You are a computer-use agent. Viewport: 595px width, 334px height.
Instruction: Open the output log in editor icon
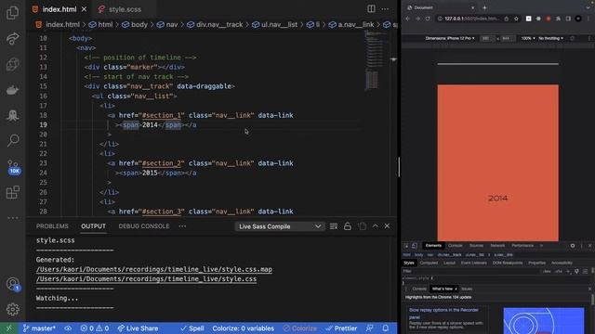[362, 226]
